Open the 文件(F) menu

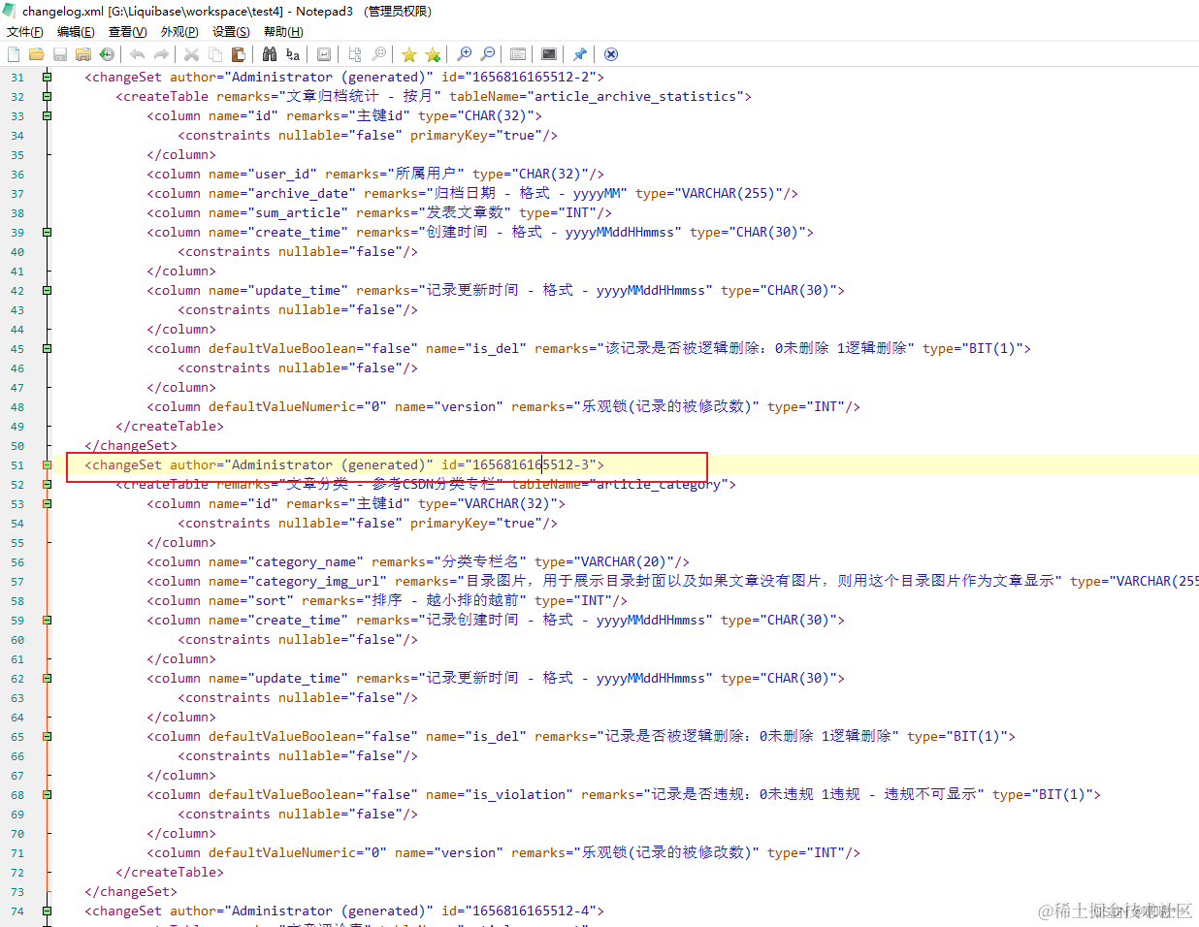coord(25,32)
